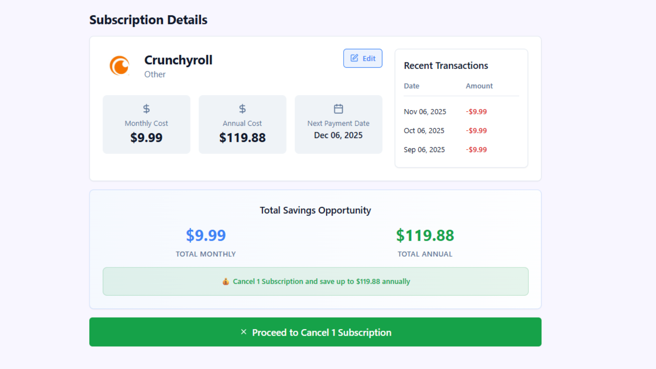Image resolution: width=656 pixels, height=369 pixels.
Task: Click the X icon on Proceed to Cancel
Action: tap(244, 332)
